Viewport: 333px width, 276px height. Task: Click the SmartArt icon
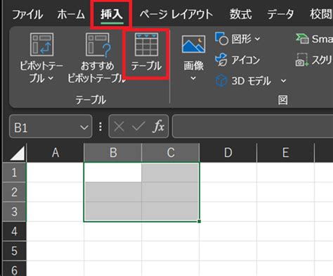(x=302, y=39)
